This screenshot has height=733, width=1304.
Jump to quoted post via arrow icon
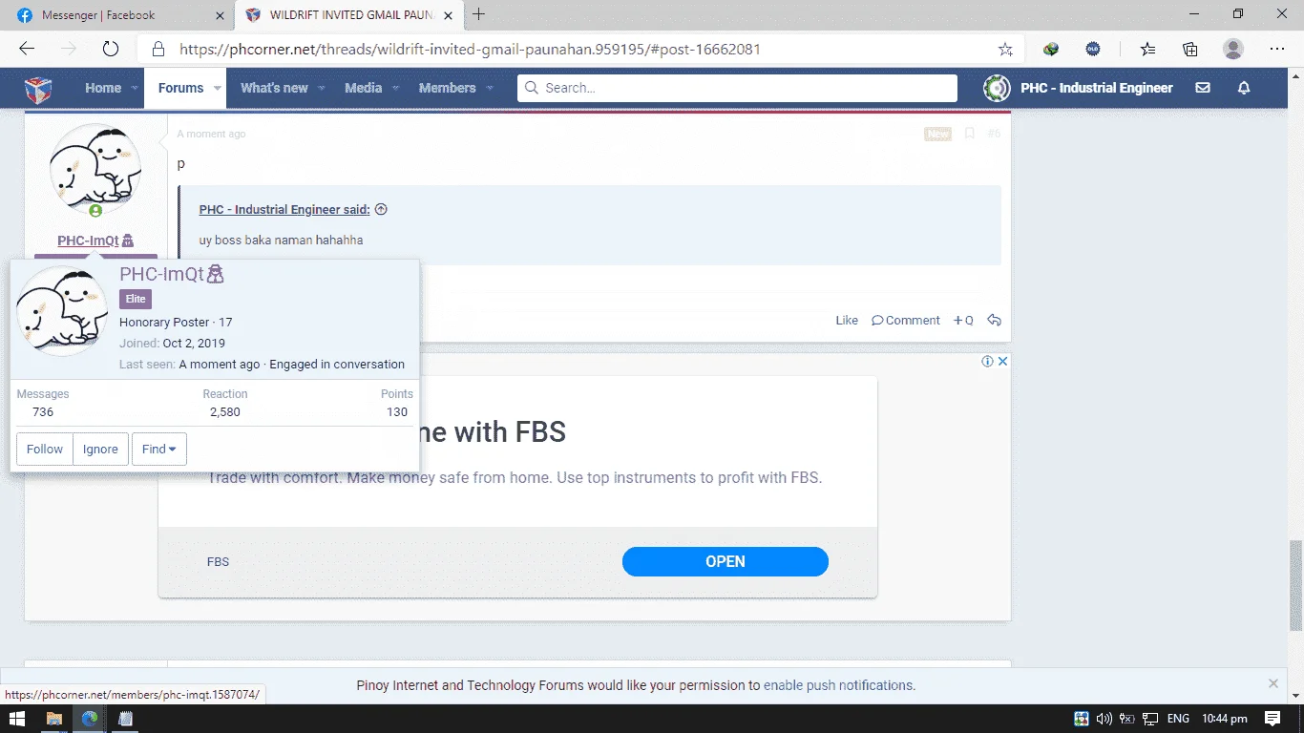click(381, 209)
